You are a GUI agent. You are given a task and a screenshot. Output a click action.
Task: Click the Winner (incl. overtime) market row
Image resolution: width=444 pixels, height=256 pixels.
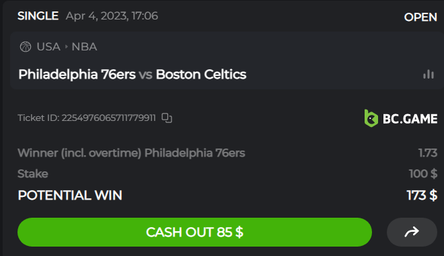pos(227,153)
